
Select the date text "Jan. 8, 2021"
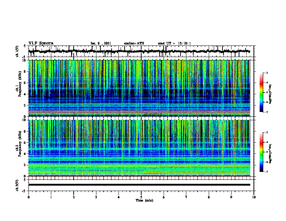coord(101,43)
